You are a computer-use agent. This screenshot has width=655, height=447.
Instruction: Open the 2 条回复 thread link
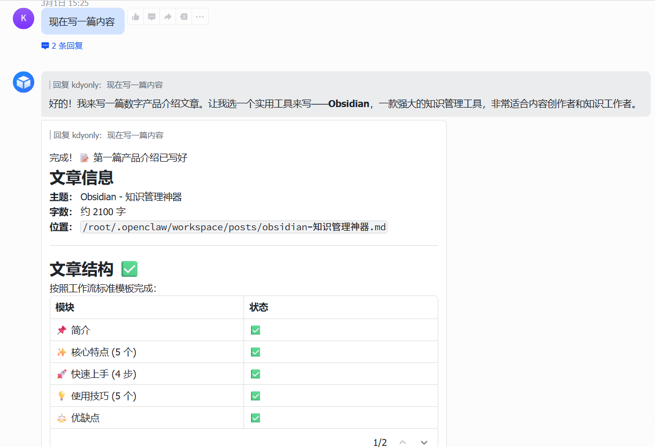62,46
